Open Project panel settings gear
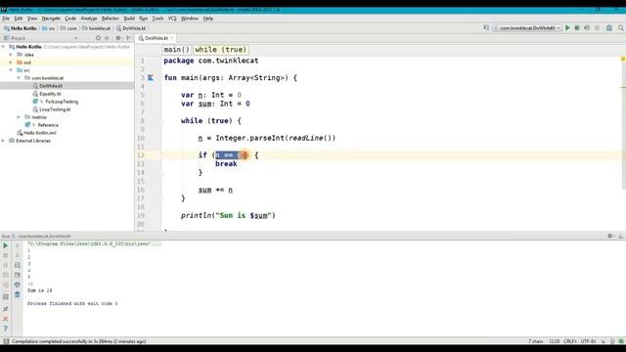 coord(118,38)
